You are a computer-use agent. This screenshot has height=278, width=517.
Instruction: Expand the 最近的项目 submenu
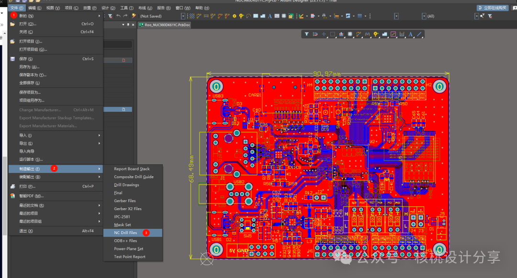pyautogui.click(x=99, y=213)
